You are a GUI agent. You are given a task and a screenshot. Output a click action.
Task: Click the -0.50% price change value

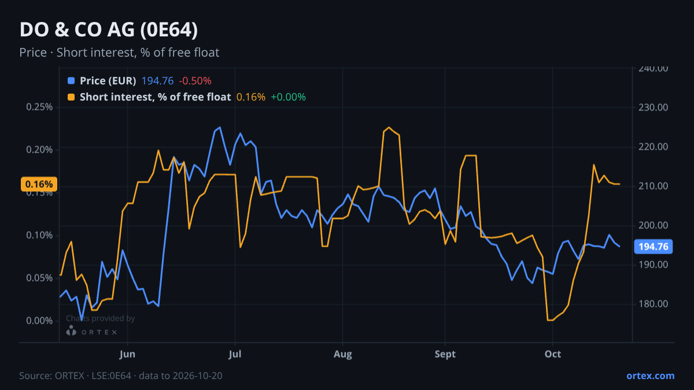[x=195, y=81]
